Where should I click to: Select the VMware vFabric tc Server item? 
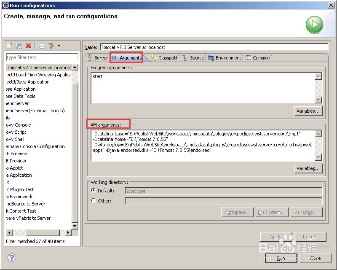(29, 218)
